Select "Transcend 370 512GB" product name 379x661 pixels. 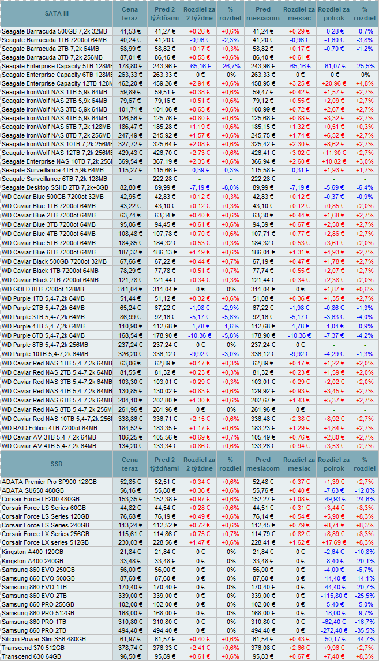tap(33, 648)
